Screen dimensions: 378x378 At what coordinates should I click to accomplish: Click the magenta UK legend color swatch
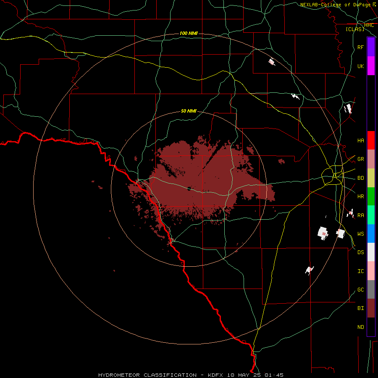click(x=371, y=66)
